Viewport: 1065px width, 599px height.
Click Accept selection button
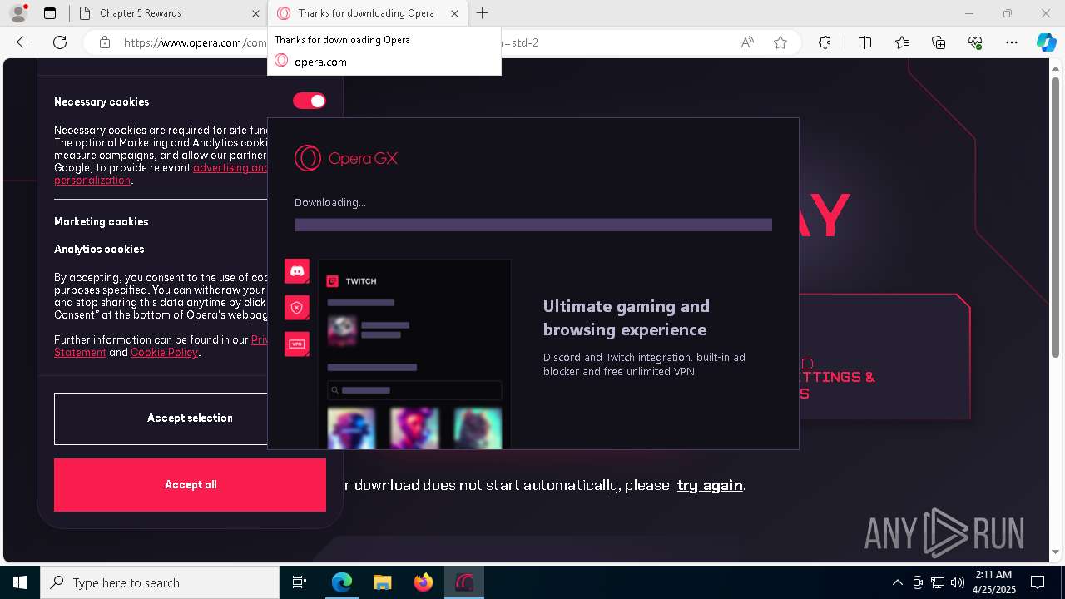(x=190, y=418)
